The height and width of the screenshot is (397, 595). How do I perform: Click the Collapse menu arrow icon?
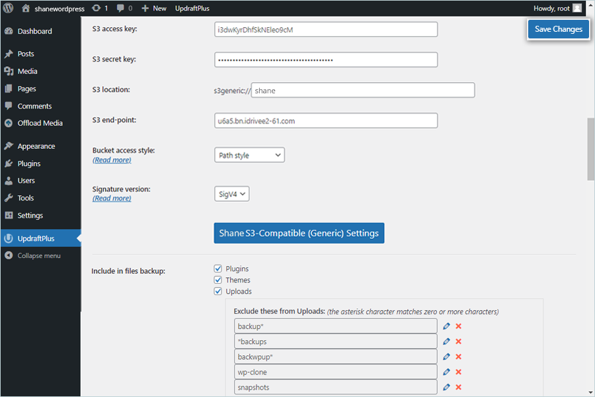point(9,255)
